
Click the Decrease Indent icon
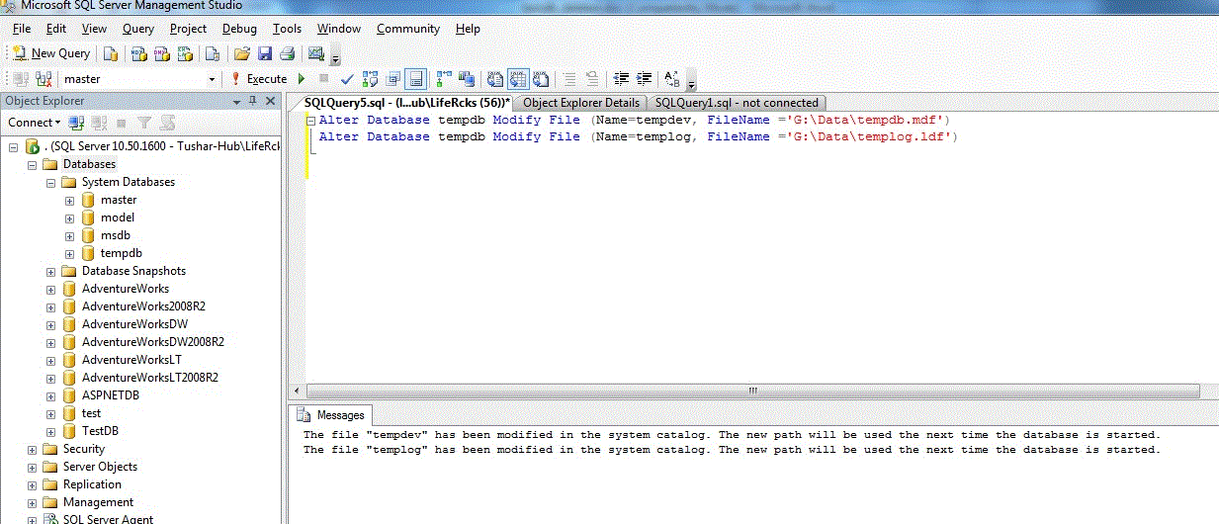tap(621, 79)
